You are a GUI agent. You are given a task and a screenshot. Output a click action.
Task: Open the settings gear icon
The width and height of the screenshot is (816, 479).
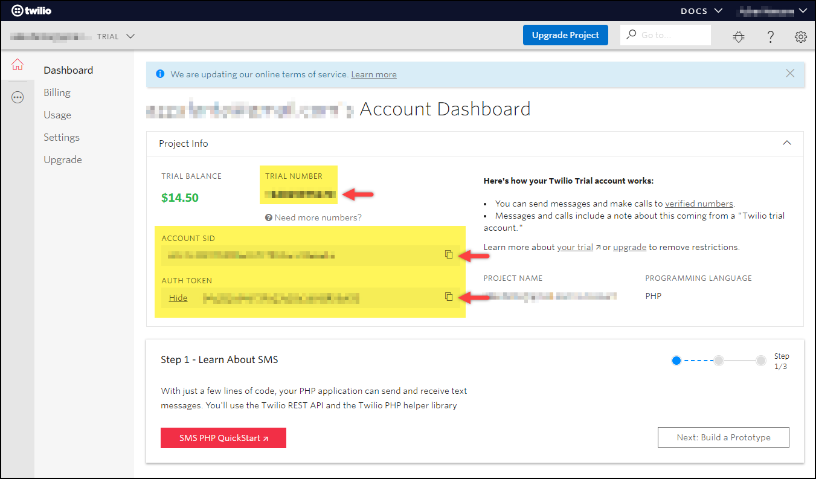[801, 36]
